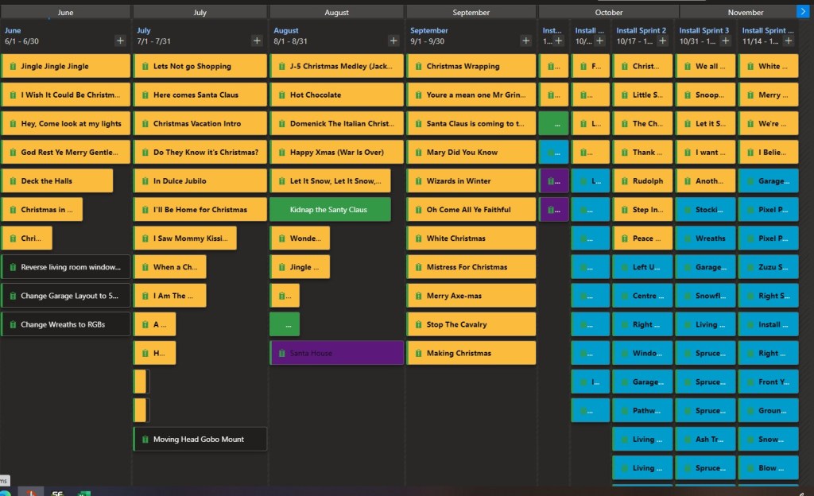Open the Change Wreaths to RGBs card
The width and height of the screenshot is (814, 496).
[x=65, y=324]
